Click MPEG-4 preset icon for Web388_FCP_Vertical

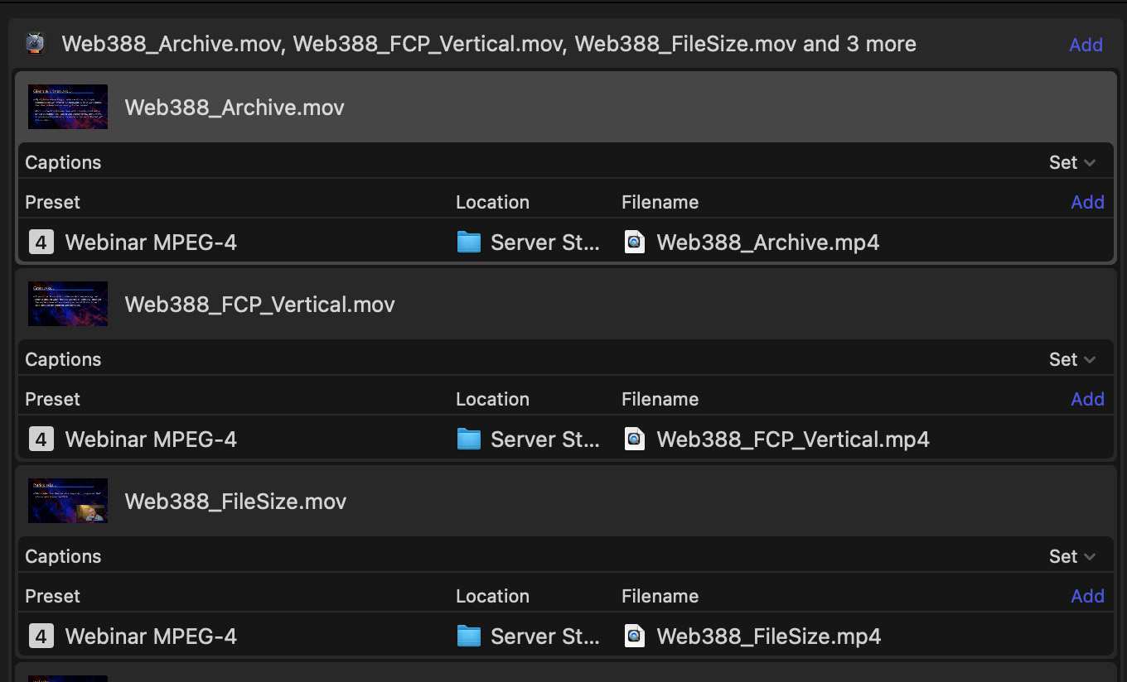click(x=41, y=439)
